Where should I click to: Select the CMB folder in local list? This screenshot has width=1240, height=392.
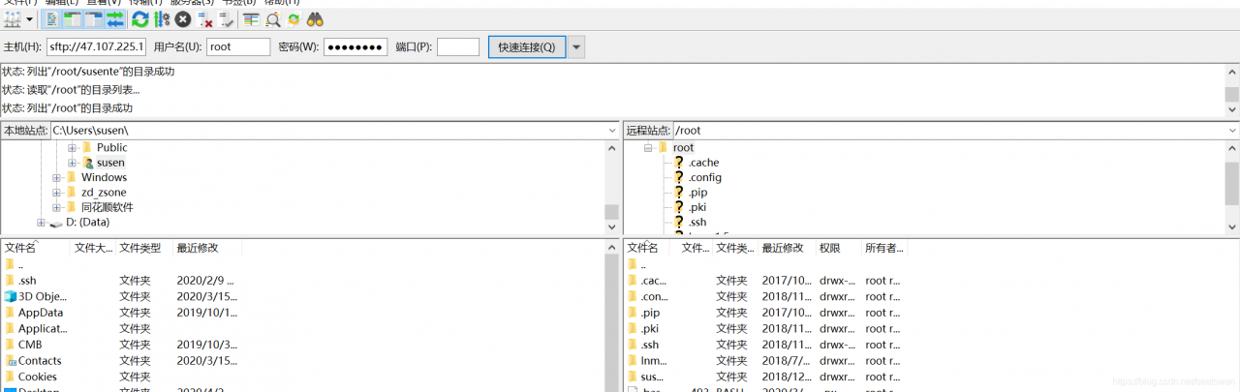(29, 345)
